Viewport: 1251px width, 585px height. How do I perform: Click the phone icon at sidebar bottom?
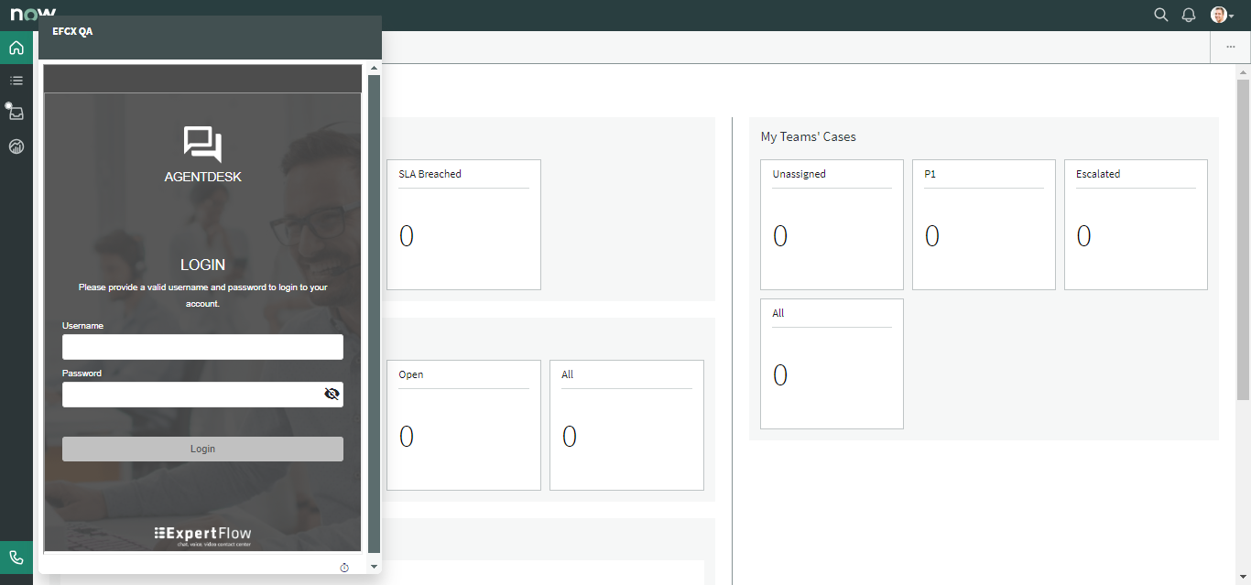tap(16, 558)
